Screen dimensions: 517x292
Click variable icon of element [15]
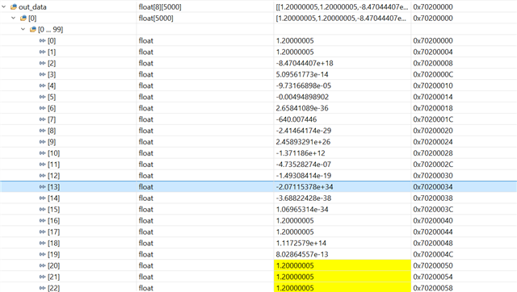click(42, 209)
